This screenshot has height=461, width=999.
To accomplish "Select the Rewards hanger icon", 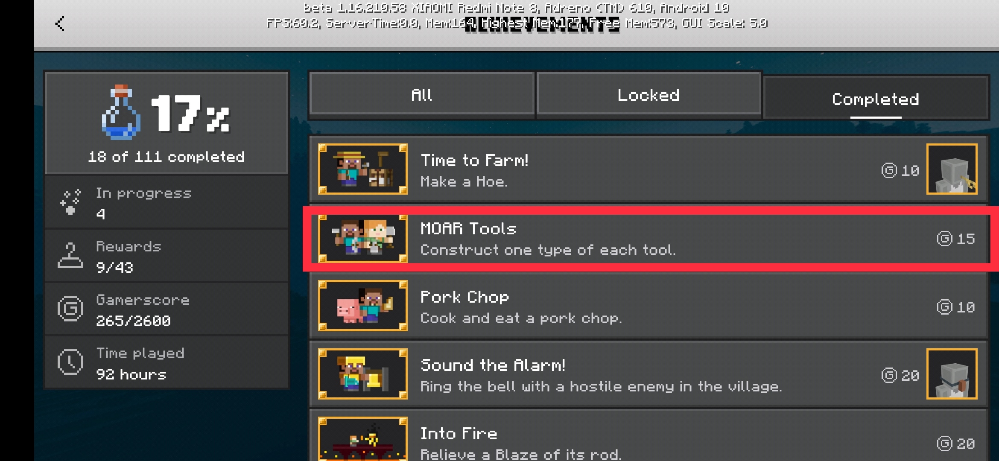I will [x=70, y=255].
